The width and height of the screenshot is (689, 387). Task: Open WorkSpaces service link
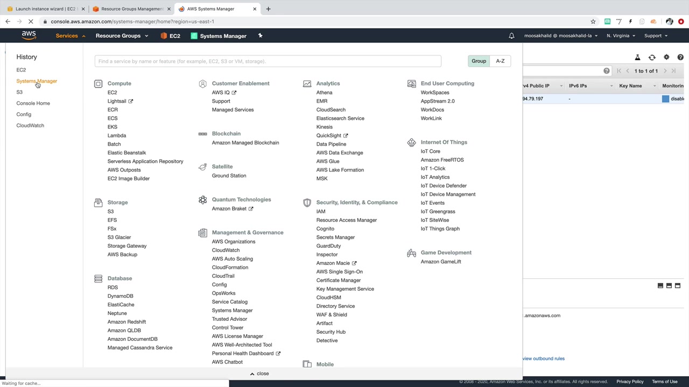(435, 92)
